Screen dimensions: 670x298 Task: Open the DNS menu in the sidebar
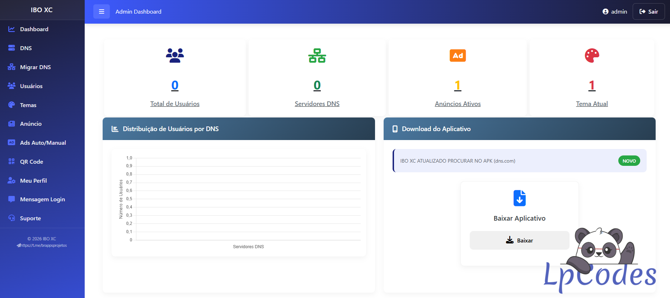point(26,48)
